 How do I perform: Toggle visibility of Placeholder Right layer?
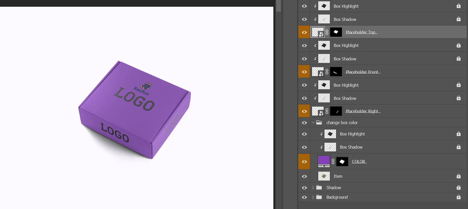[304, 111]
